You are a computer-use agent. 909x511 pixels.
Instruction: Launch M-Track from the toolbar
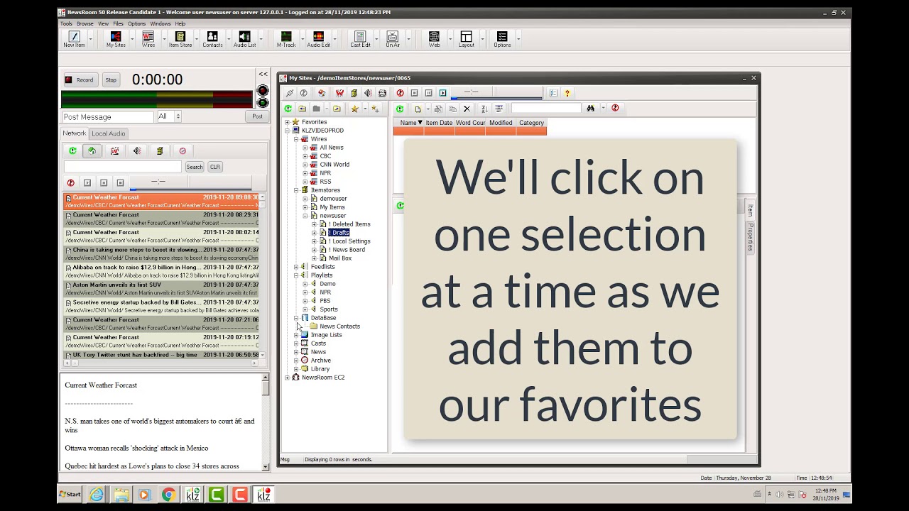286,39
